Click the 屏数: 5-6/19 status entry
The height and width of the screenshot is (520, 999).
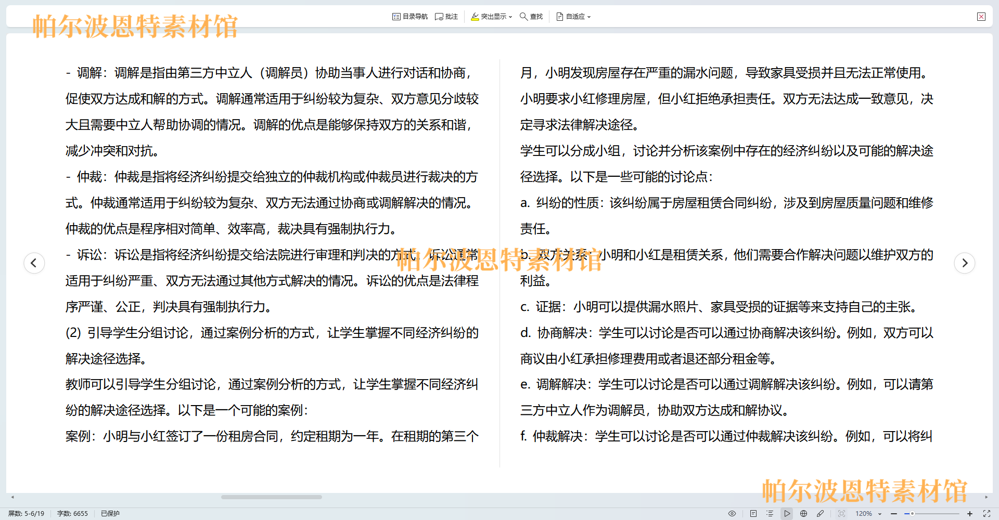(26, 513)
